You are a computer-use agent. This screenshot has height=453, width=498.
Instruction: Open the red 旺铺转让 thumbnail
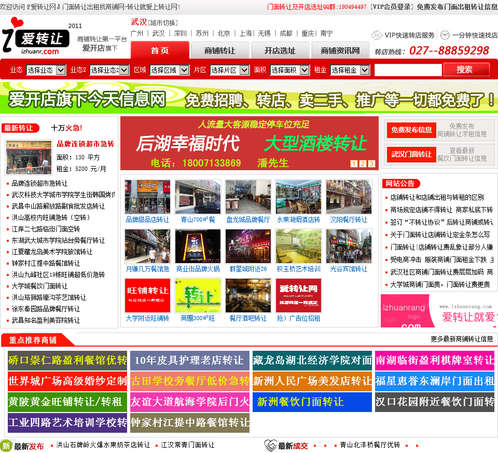click(x=147, y=295)
